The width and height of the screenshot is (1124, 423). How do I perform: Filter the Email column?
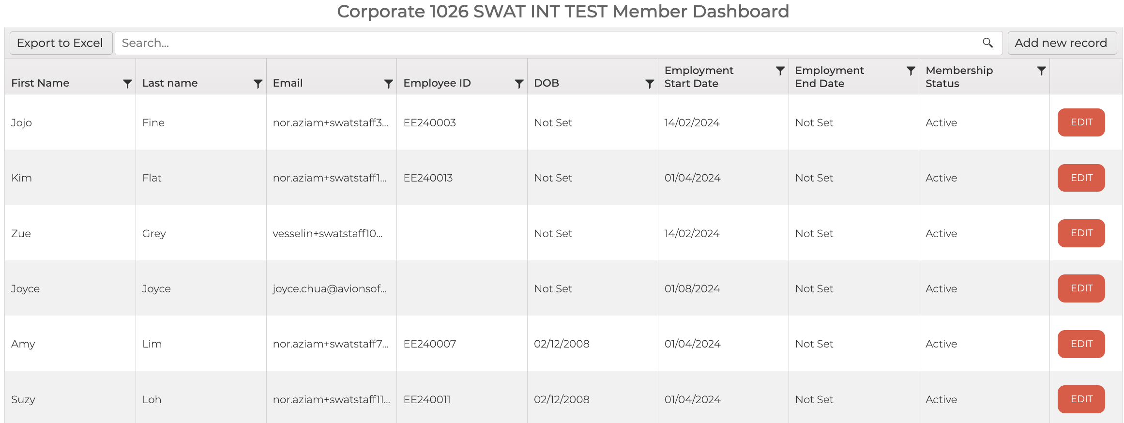tap(388, 84)
